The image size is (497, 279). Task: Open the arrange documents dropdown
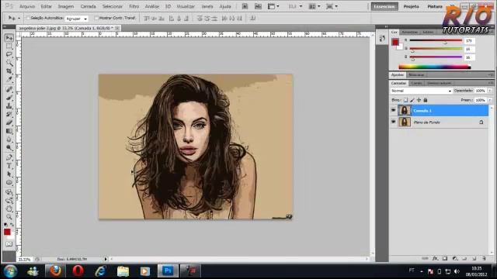(315, 6)
